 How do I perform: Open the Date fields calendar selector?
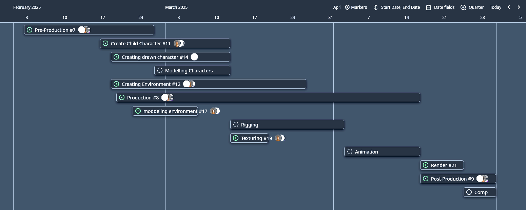[440, 7]
